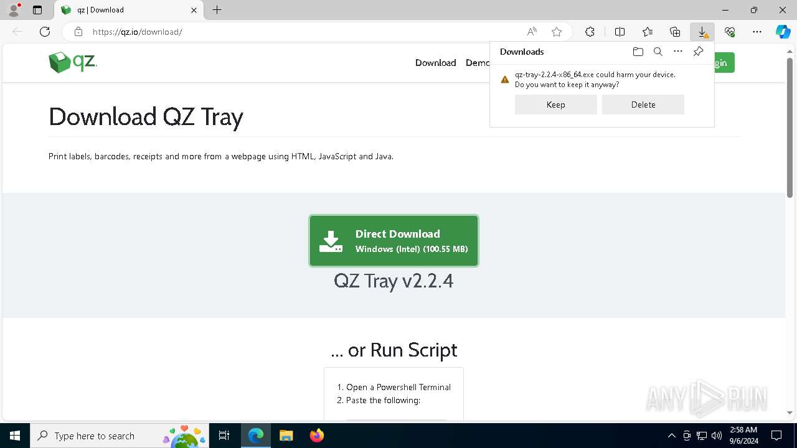
Task: Close the qz Download tab
Action: click(194, 10)
